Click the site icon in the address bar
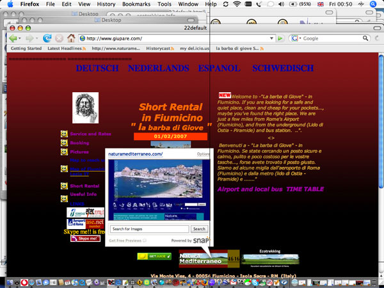Screen dimensions: 384x288 [x=83, y=38]
